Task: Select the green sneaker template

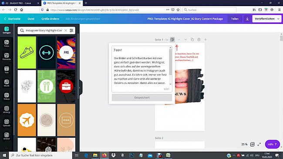Action: tap(27, 53)
